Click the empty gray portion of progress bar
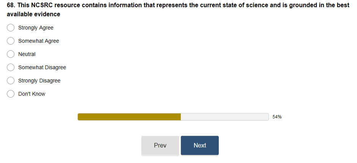 tap(224, 117)
